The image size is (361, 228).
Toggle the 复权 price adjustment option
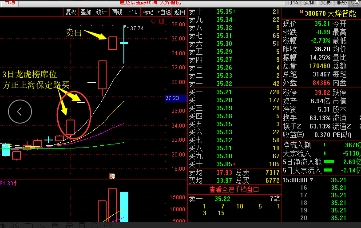pyautogui.click(x=71, y=12)
